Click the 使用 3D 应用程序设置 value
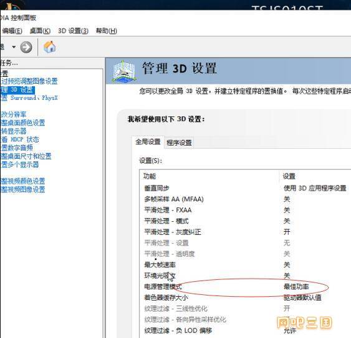 click(315, 188)
